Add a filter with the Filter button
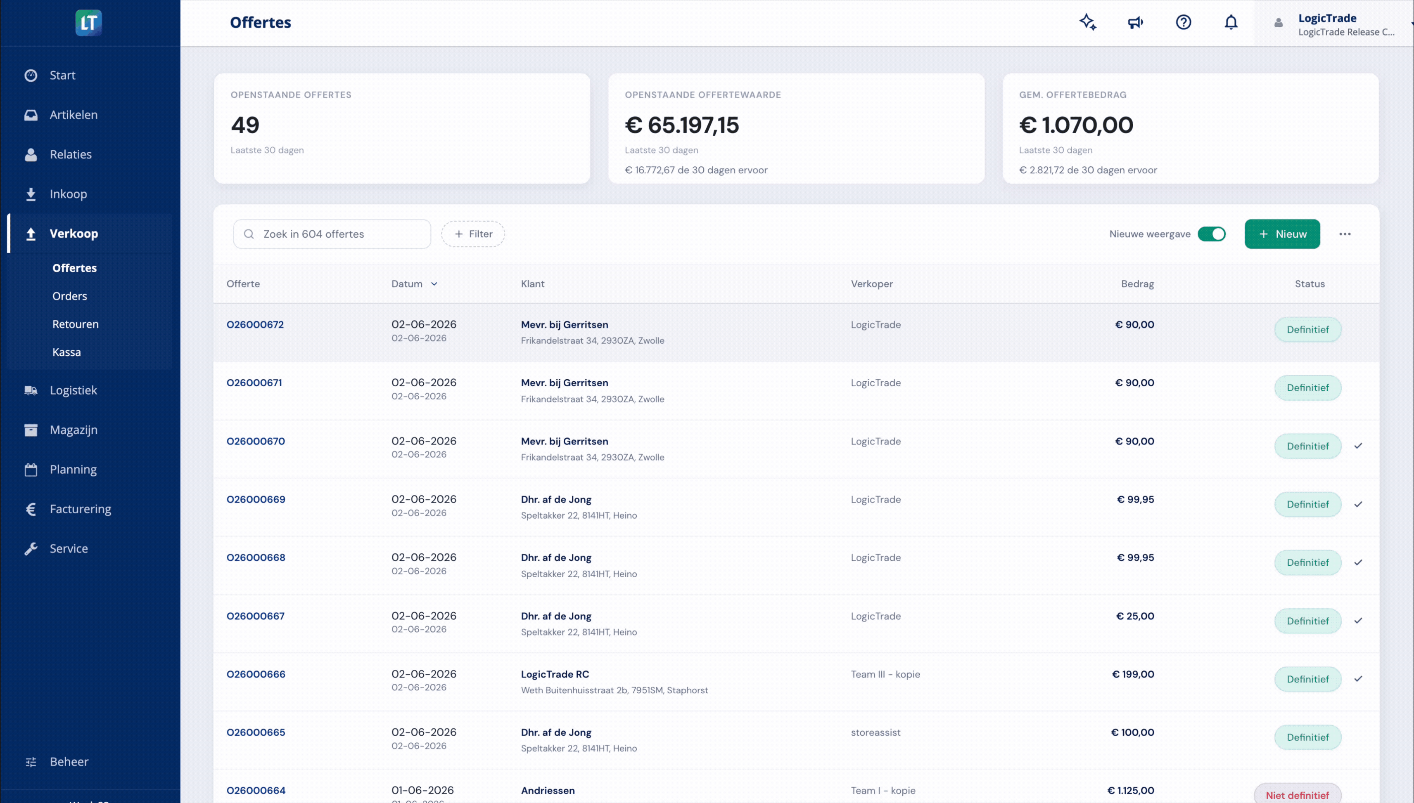The width and height of the screenshot is (1414, 803). tap(473, 234)
